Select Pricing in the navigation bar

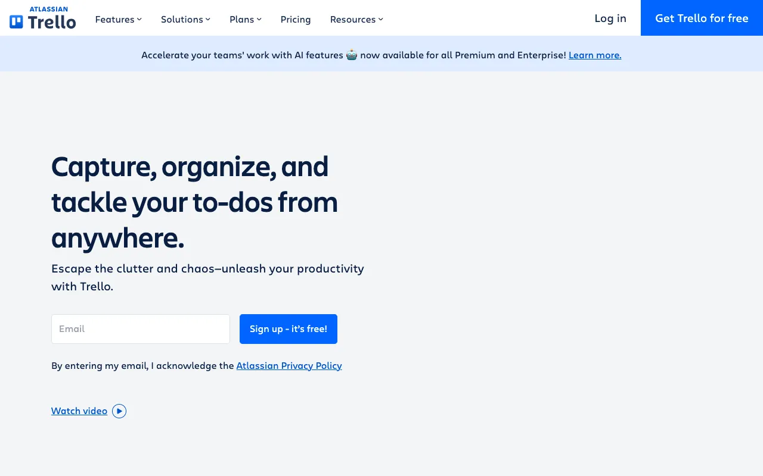click(296, 19)
